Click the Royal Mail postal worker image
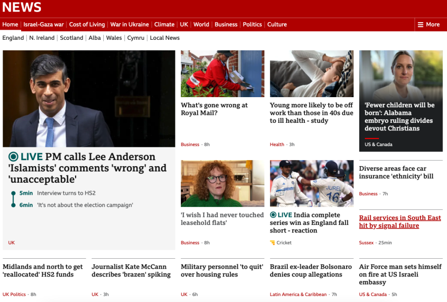 222,73
